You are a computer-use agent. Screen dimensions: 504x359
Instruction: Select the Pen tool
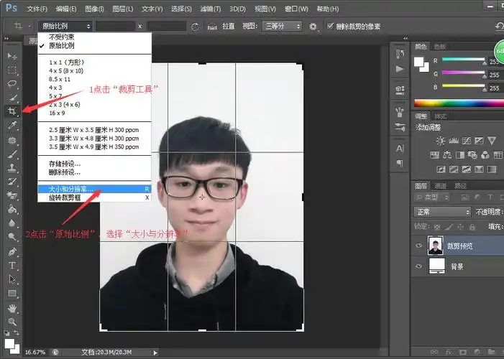tap(12, 252)
